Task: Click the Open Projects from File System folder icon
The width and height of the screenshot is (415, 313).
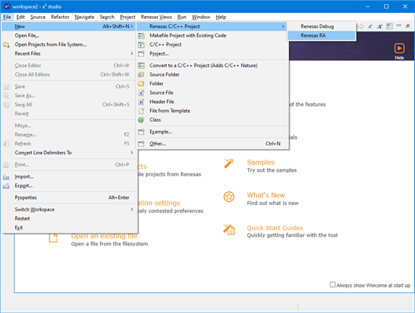Action: tap(6, 44)
